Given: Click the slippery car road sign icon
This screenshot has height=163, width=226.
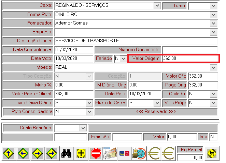Looking at the screenshot, I should tap(212, 153).
